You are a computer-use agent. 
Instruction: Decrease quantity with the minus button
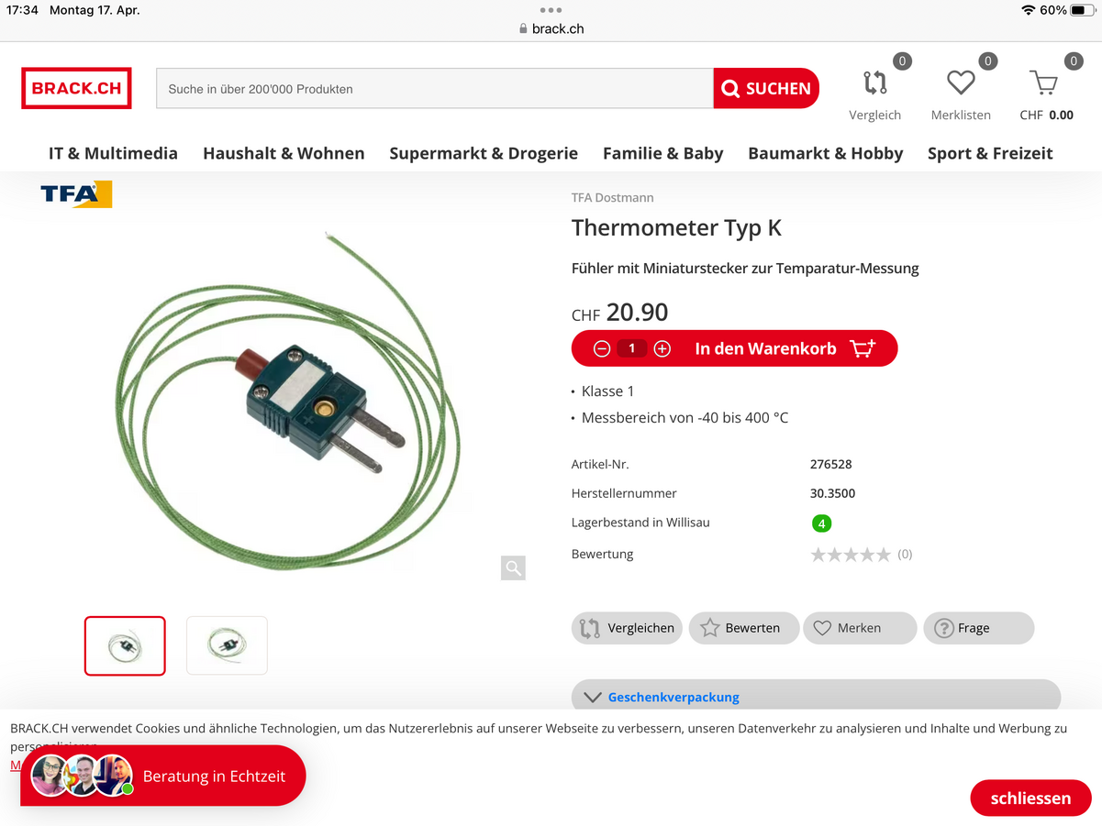[602, 348]
